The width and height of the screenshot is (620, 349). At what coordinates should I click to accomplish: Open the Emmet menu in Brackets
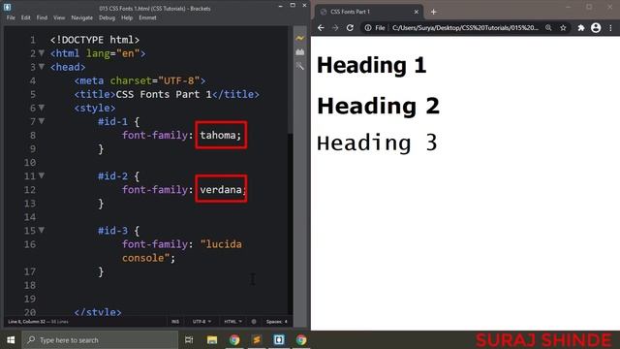[x=147, y=17]
